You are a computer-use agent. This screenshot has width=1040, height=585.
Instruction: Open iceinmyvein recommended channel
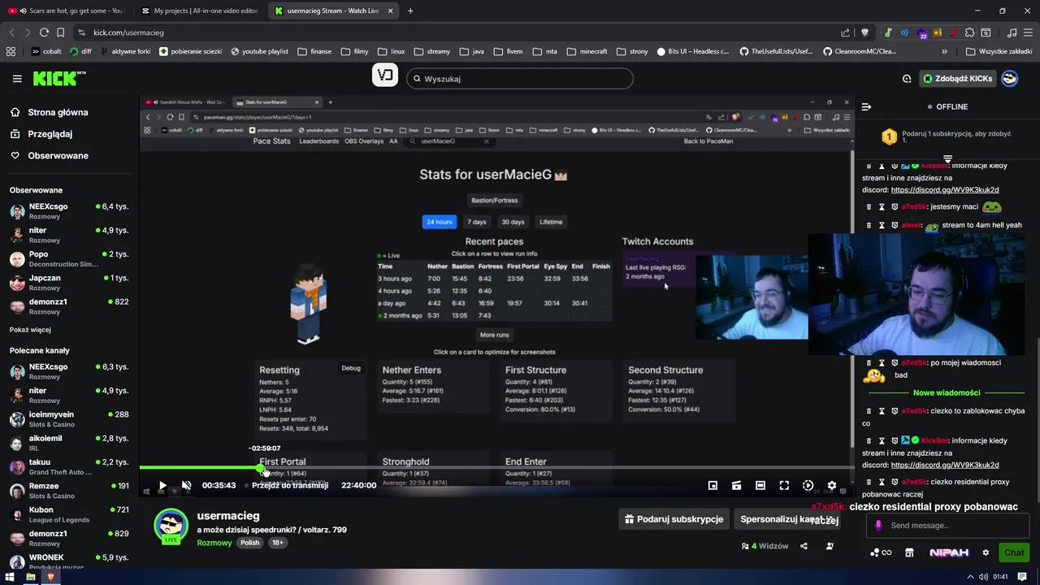pos(68,419)
